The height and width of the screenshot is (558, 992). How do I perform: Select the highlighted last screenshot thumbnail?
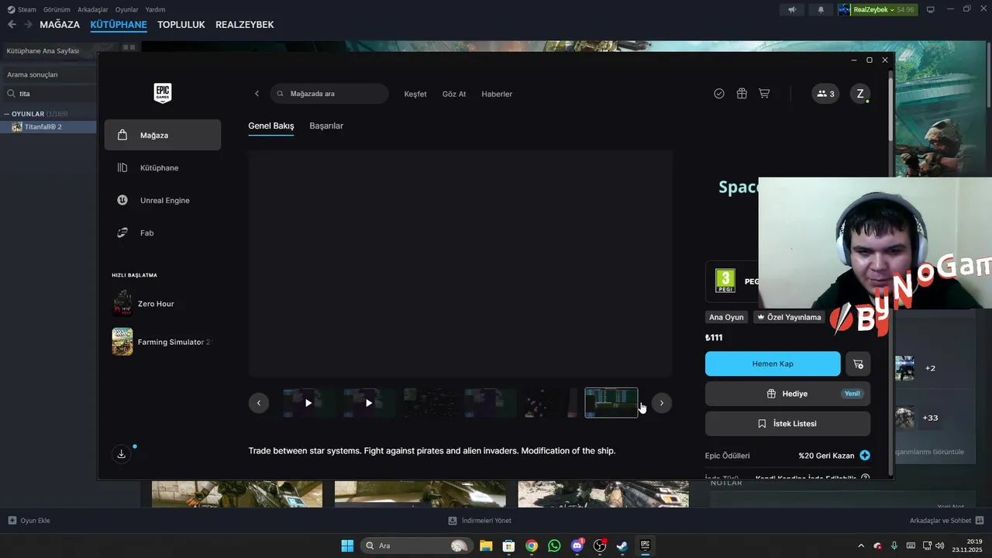tap(611, 403)
